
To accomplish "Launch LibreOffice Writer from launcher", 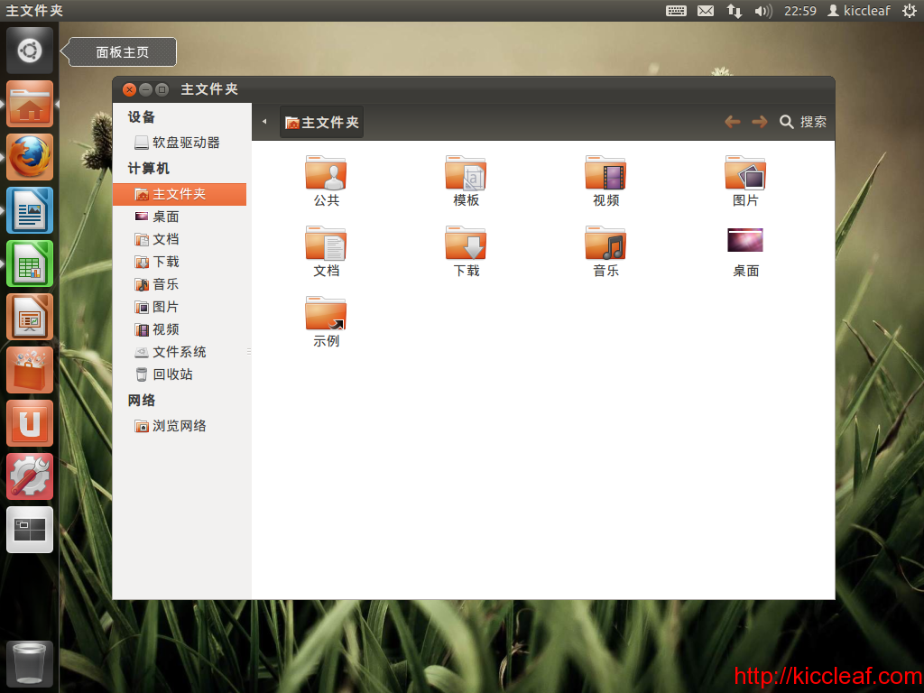I will click(x=30, y=210).
